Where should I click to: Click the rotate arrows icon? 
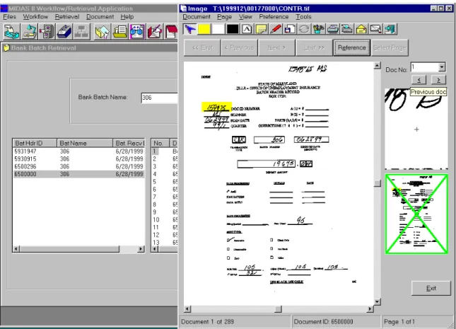tap(304, 29)
